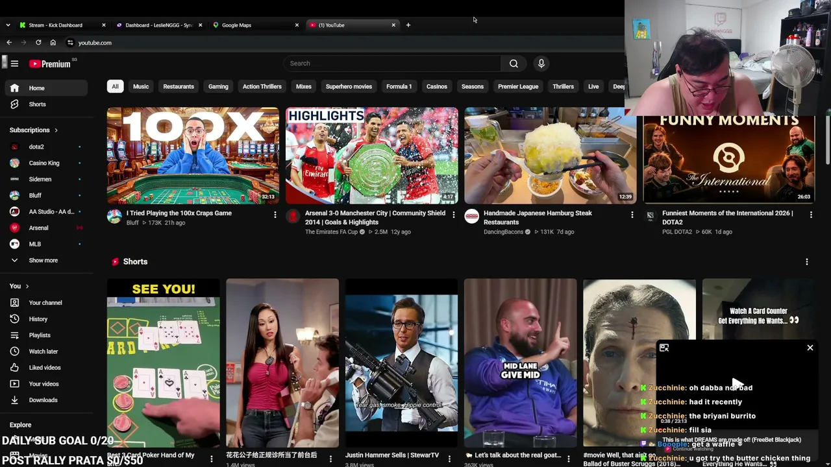This screenshot has width=831, height=467.
Task: Open The Emirates FA Cup channel avatar
Action: click(293, 217)
